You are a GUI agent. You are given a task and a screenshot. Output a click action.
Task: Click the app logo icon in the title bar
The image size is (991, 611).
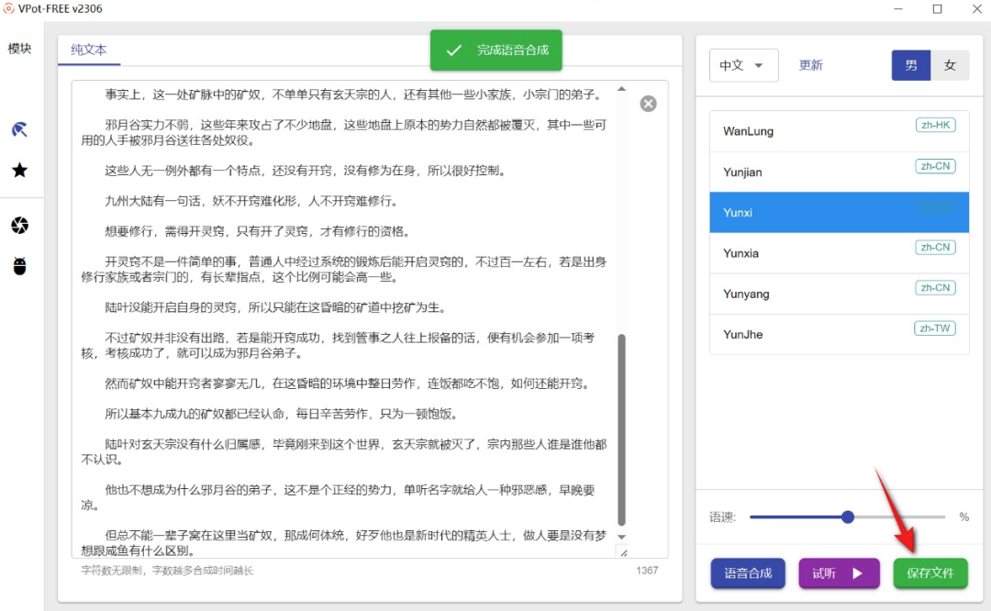(x=9, y=8)
